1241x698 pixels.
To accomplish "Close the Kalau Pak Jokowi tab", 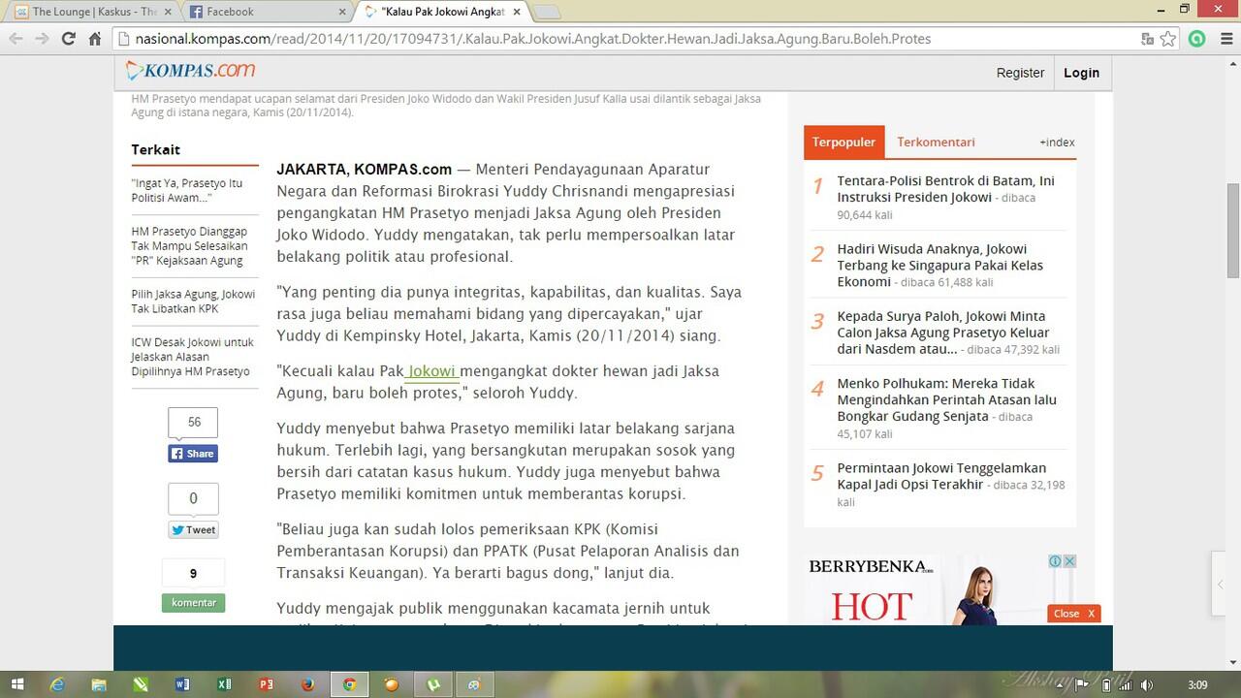I will click(x=517, y=12).
